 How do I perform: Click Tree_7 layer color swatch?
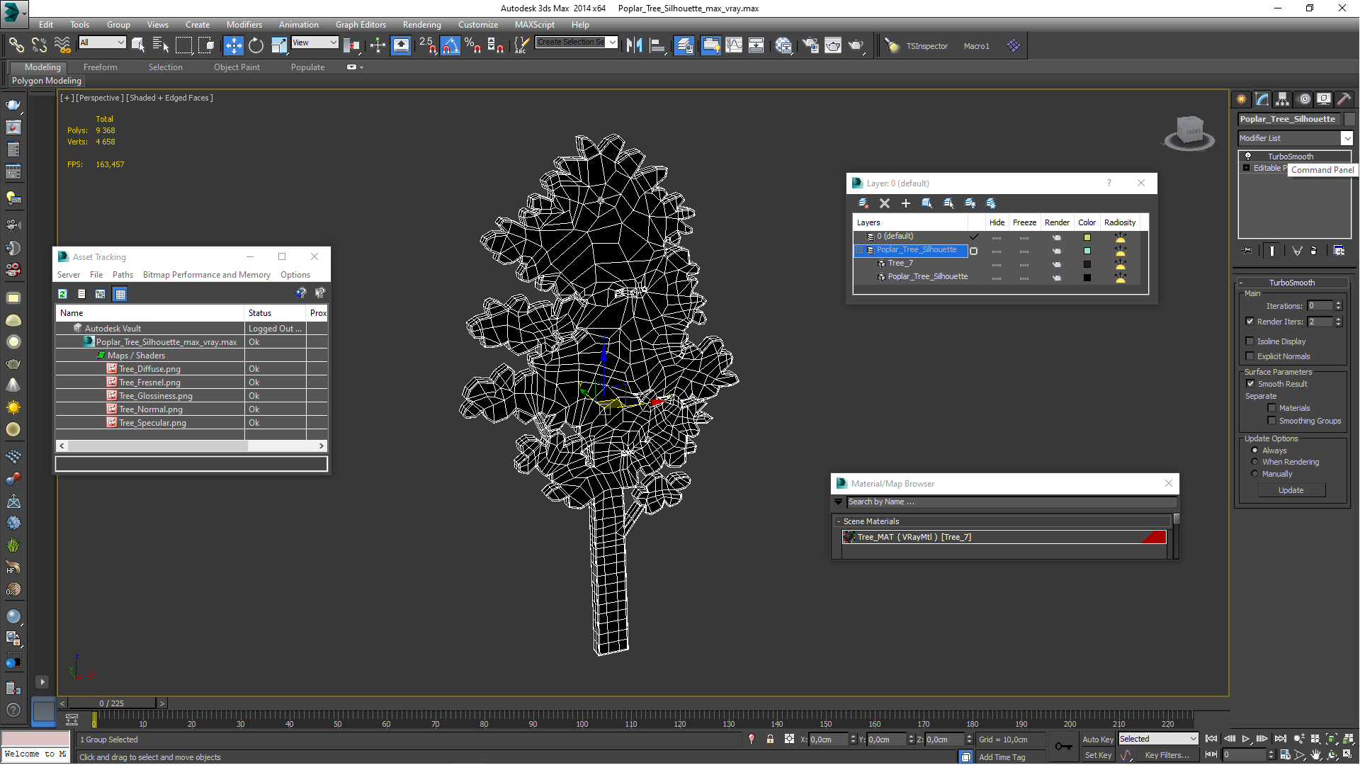[1087, 264]
